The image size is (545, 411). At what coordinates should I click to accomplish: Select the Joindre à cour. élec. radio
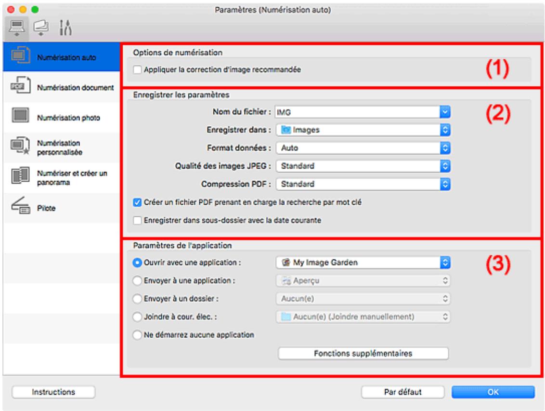[x=137, y=317]
